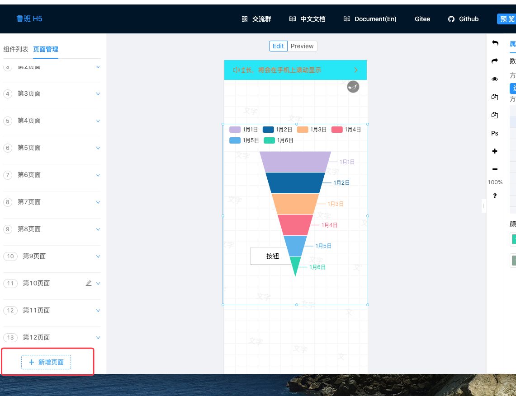Image resolution: width=516 pixels, height=396 pixels.
Task: Select the 第5页面 row
Action: [x=52, y=148]
